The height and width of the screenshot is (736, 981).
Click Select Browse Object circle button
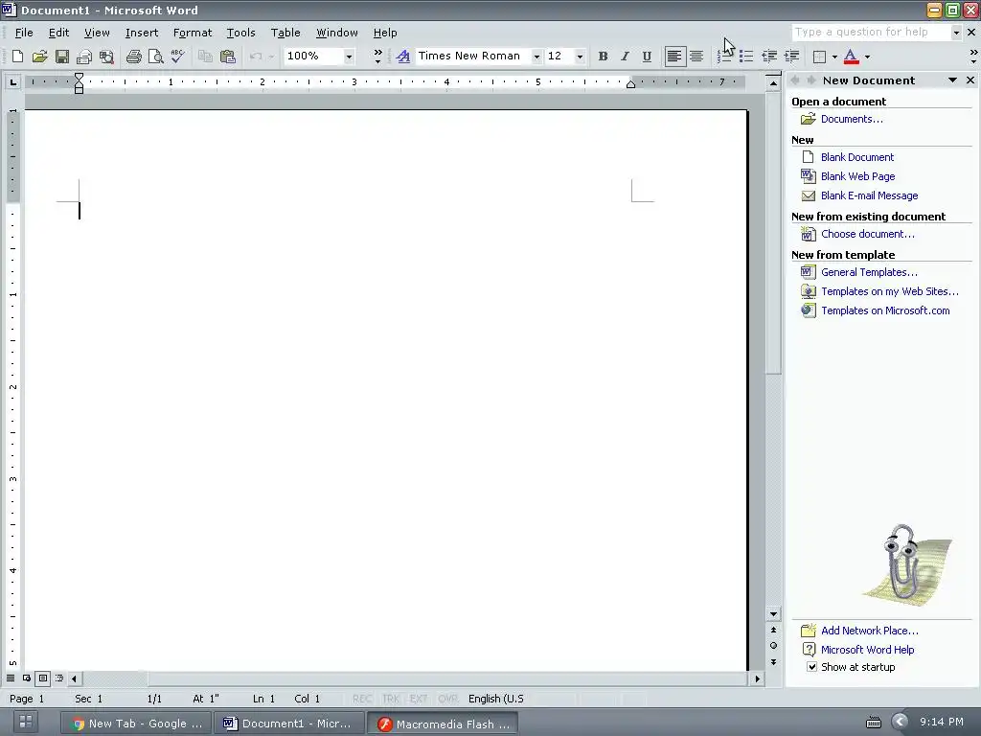click(x=773, y=645)
